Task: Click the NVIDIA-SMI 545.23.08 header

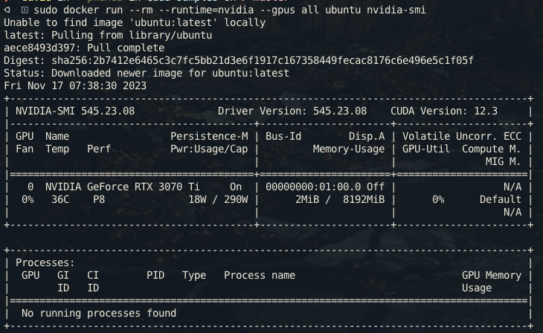Action: (74, 111)
